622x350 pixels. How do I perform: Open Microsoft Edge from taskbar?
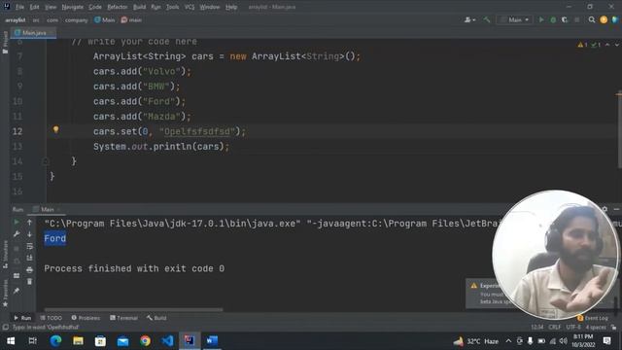(55, 341)
